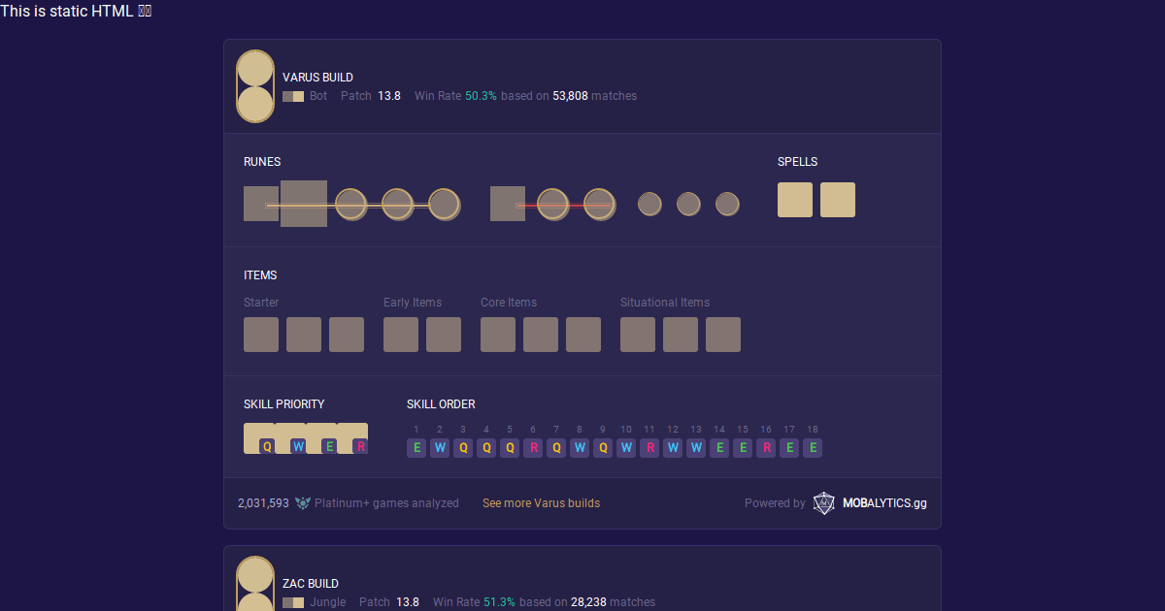Screen dimensions: 1165x611
Task: Select the second summoner spell under Spells
Action: click(x=838, y=200)
